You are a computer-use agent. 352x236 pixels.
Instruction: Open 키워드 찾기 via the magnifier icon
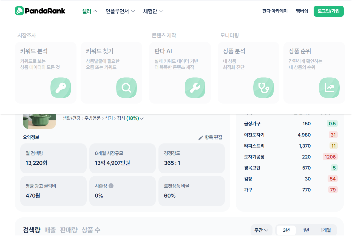click(x=126, y=88)
